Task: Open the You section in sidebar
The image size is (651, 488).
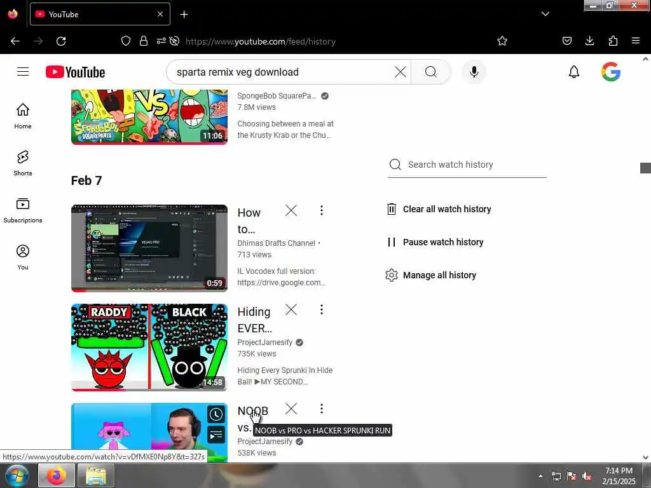Action: (23, 257)
